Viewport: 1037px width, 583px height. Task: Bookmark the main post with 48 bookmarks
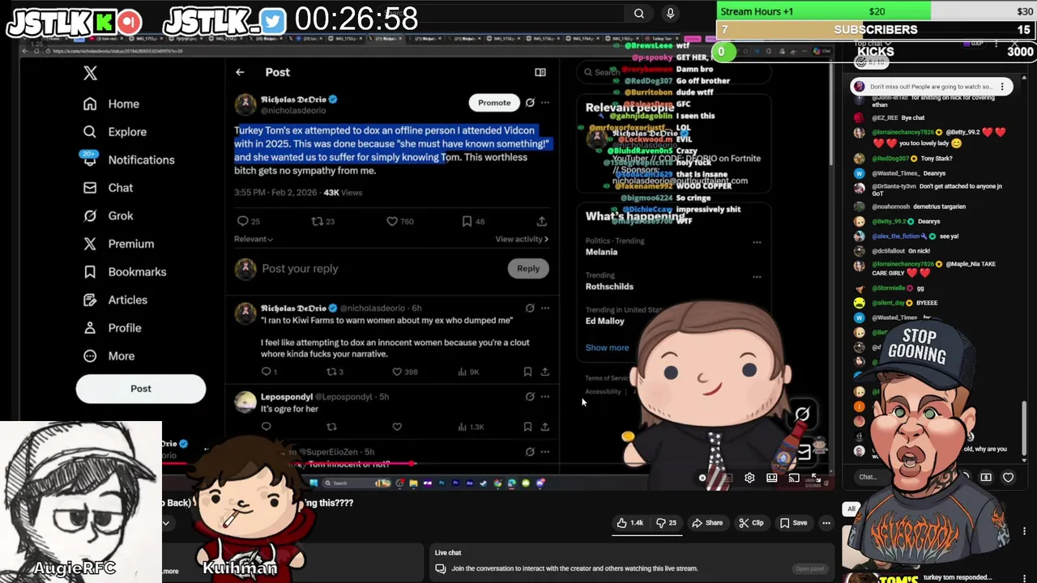[467, 221]
